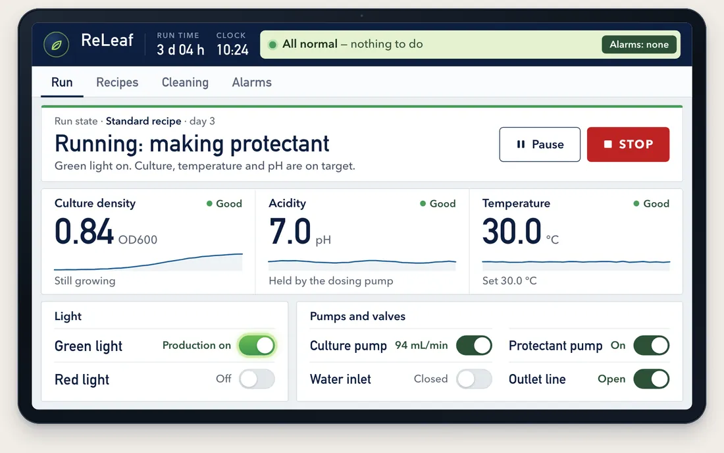Image resolution: width=724 pixels, height=453 pixels.
Task: Click the Run time value 3 d 04 h
Action: coord(180,50)
